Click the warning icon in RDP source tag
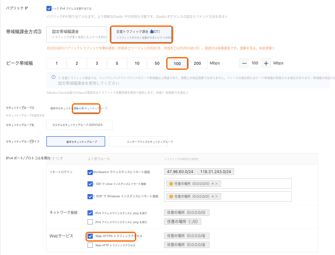Image resolution: width=335 pixels, height=255 pixels. pos(171,197)
